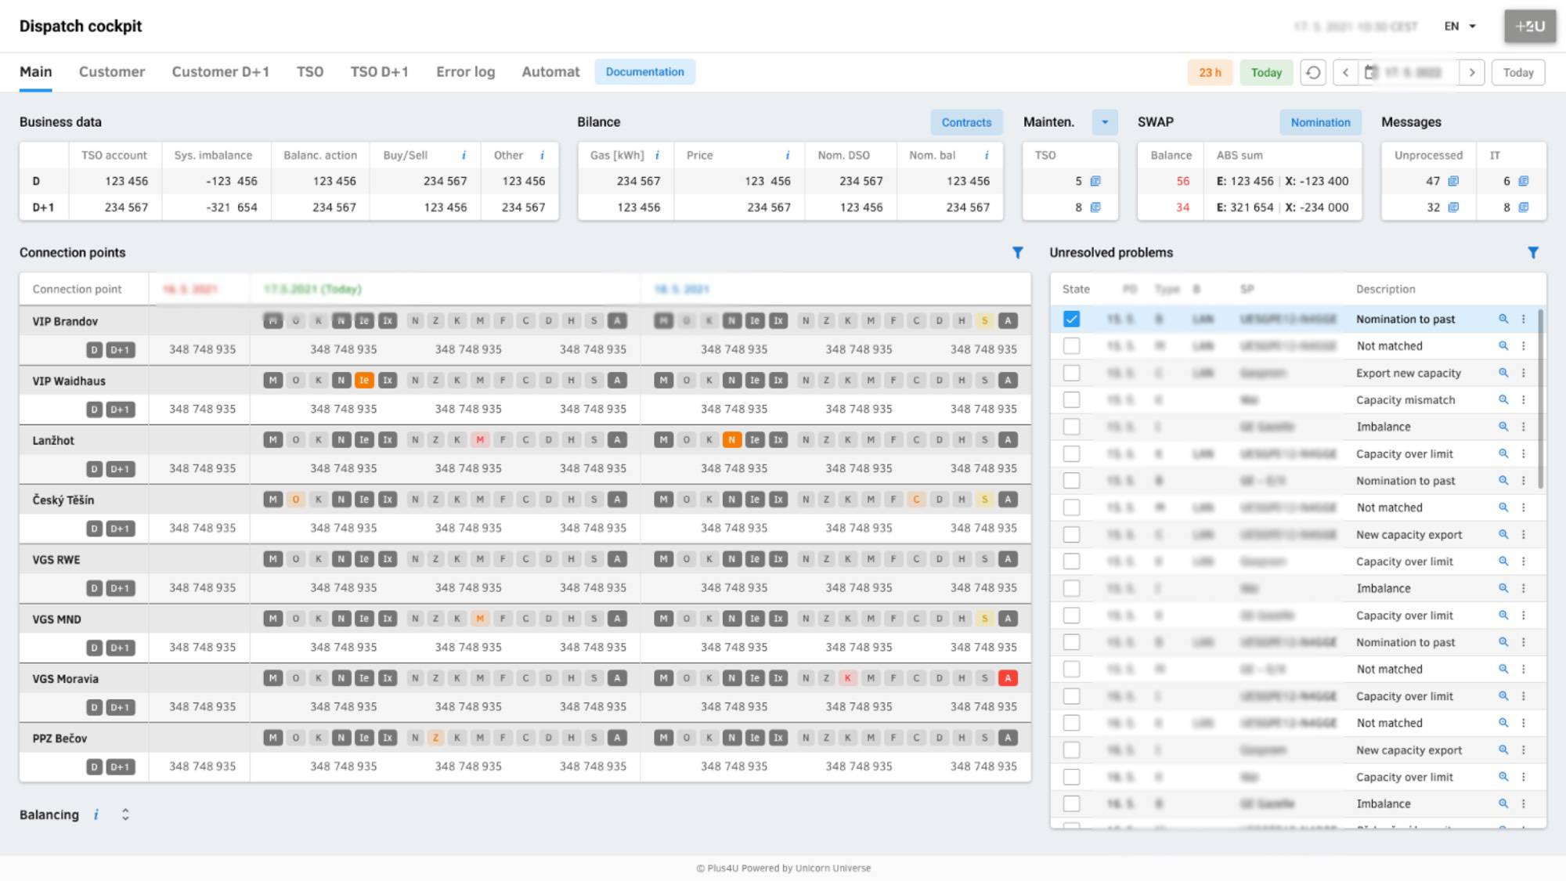Viewport: 1566px width, 881px height.
Task: Click the +4U logo button
Action: pyautogui.click(x=1530, y=26)
